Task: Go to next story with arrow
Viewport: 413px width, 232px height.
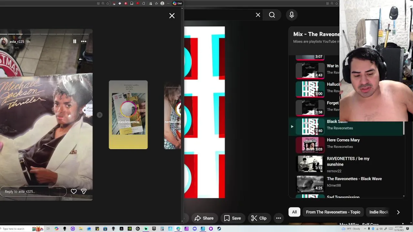Action: click(x=100, y=115)
